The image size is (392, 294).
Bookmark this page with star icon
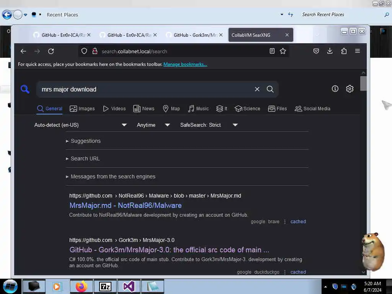coord(283,51)
